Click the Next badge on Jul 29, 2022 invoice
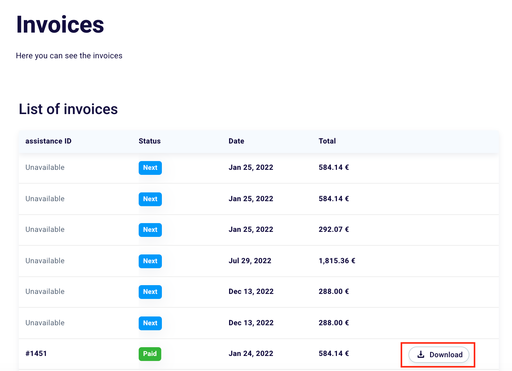512x371 pixels. click(150, 261)
